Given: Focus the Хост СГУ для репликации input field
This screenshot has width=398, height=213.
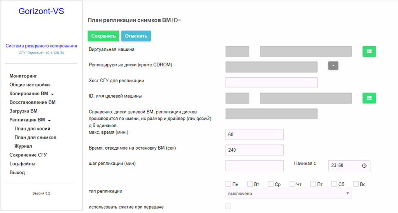Looking at the screenshot, I should pyautogui.click(x=271, y=83).
